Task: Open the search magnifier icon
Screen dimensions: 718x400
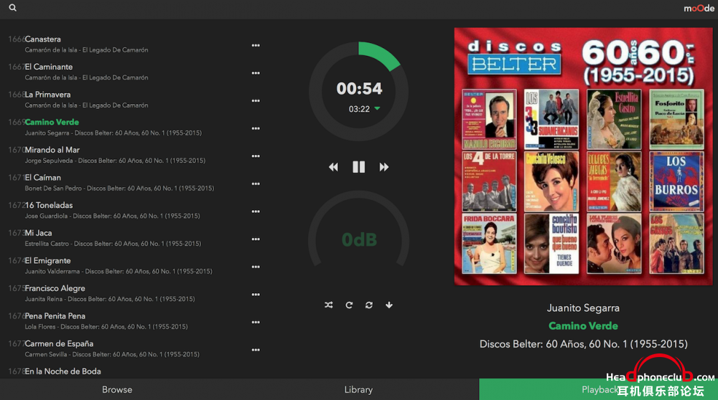Action: tap(13, 8)
